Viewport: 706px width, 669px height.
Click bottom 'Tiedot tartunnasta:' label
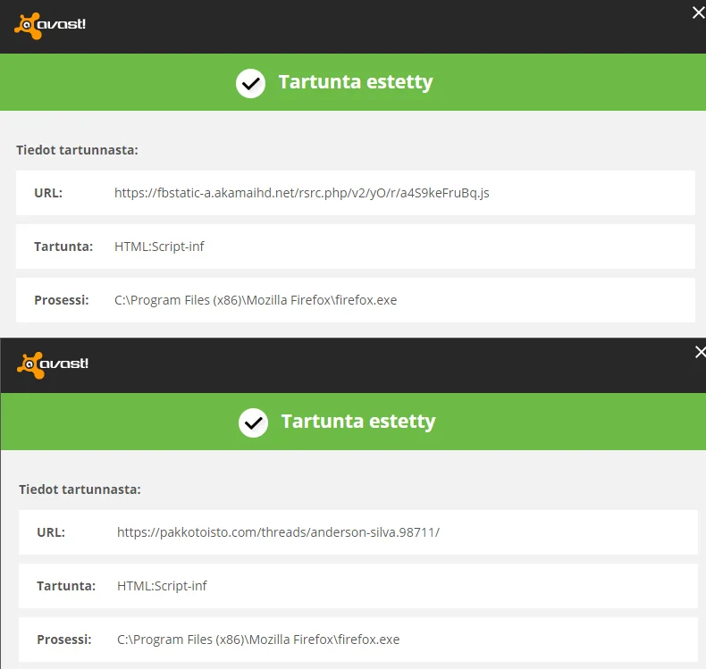pos(80,489)
